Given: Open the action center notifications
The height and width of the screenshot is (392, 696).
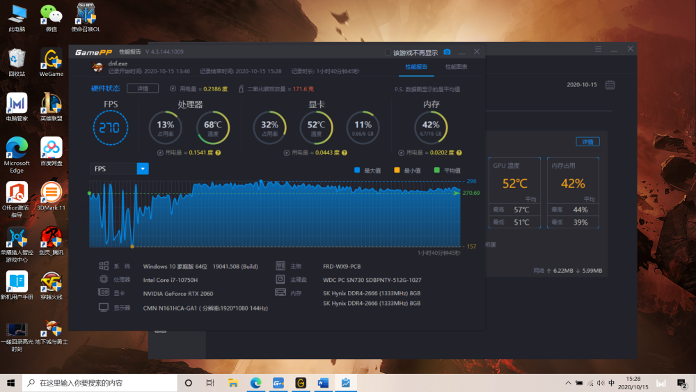Looking at the screenshot, I should point(682,383).
